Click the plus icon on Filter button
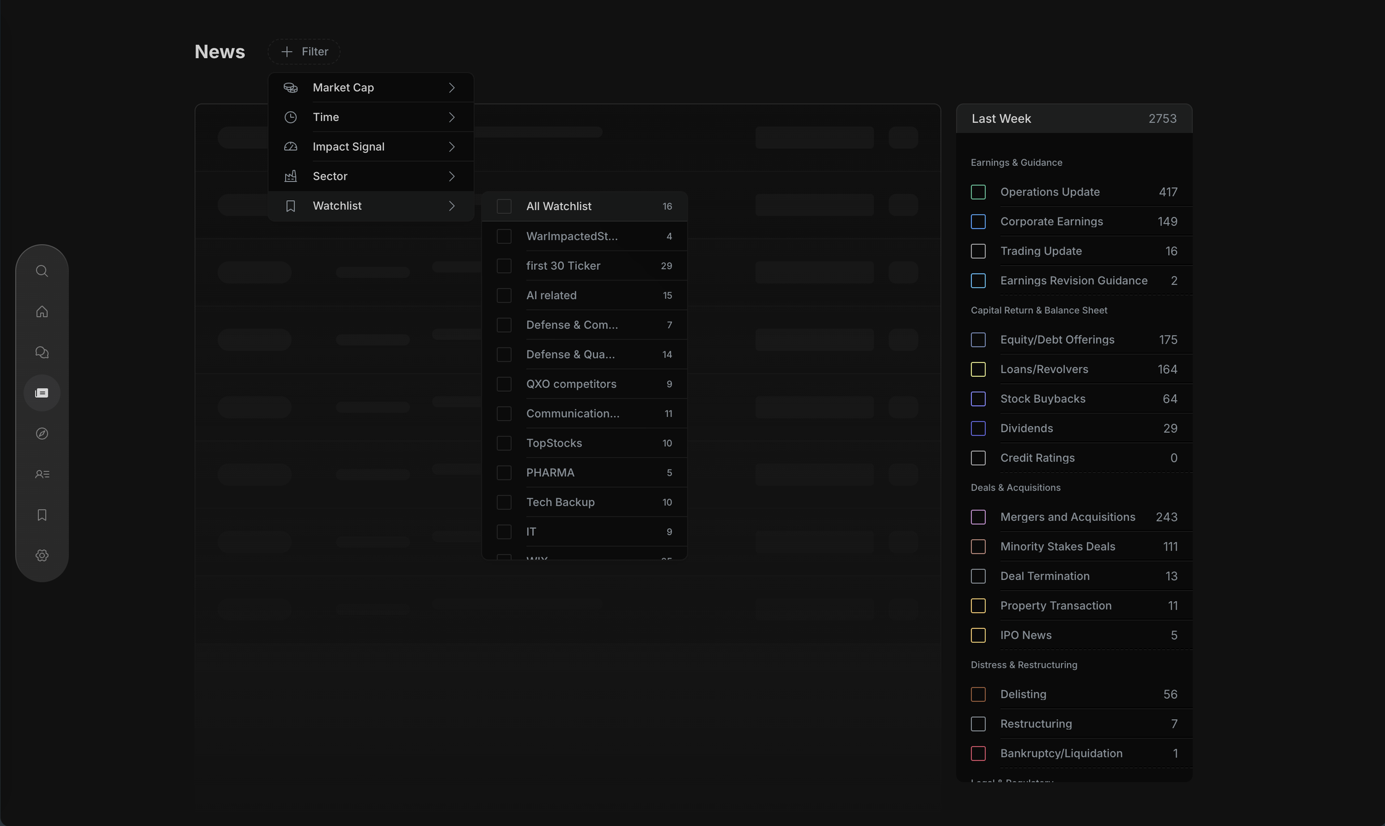The width and height of the screenshot is (1385, 826). click(286, 51)
